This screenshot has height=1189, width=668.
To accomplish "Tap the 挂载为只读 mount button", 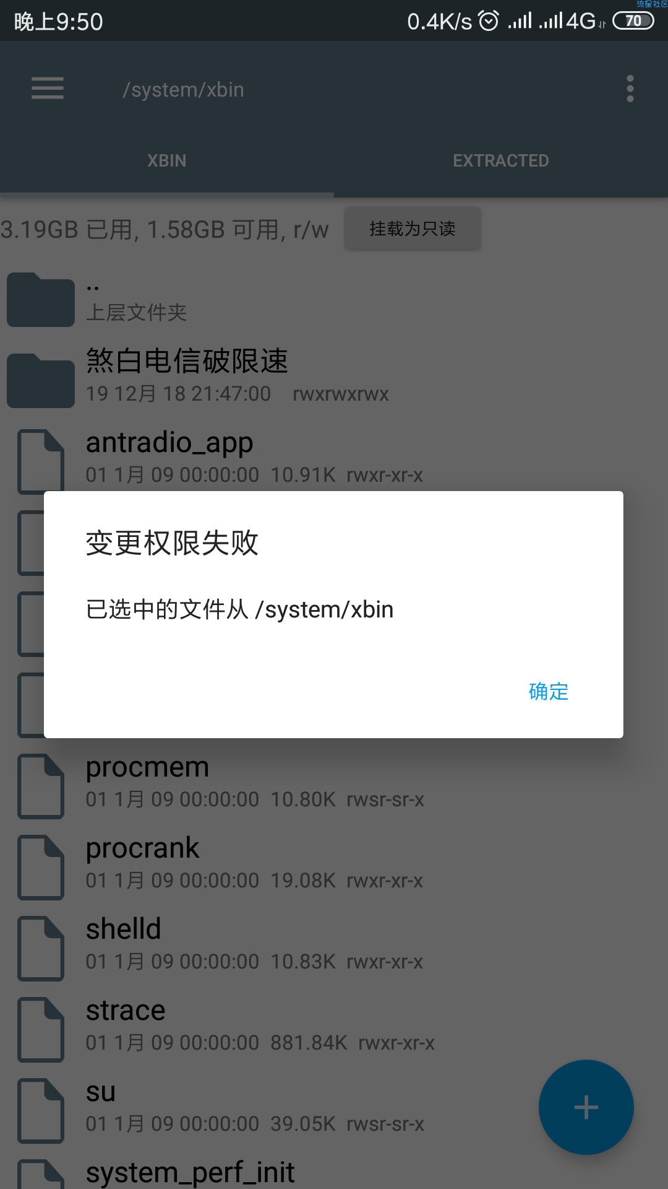I will click(x=413, y=229).
